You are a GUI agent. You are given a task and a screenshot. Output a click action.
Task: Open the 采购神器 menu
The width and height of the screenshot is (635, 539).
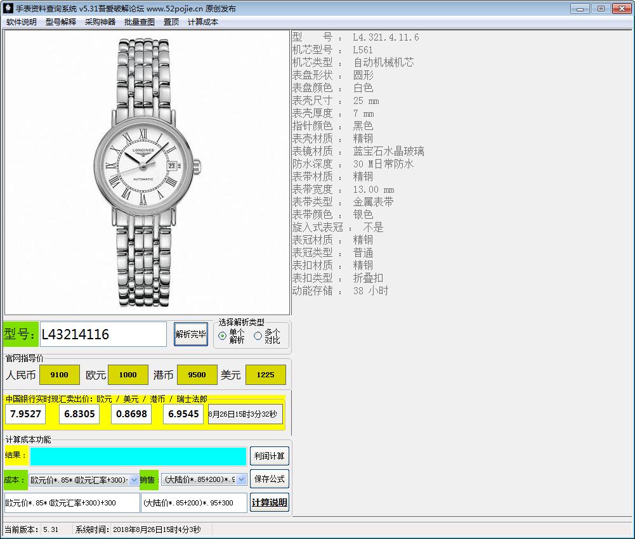pos(100,22)
